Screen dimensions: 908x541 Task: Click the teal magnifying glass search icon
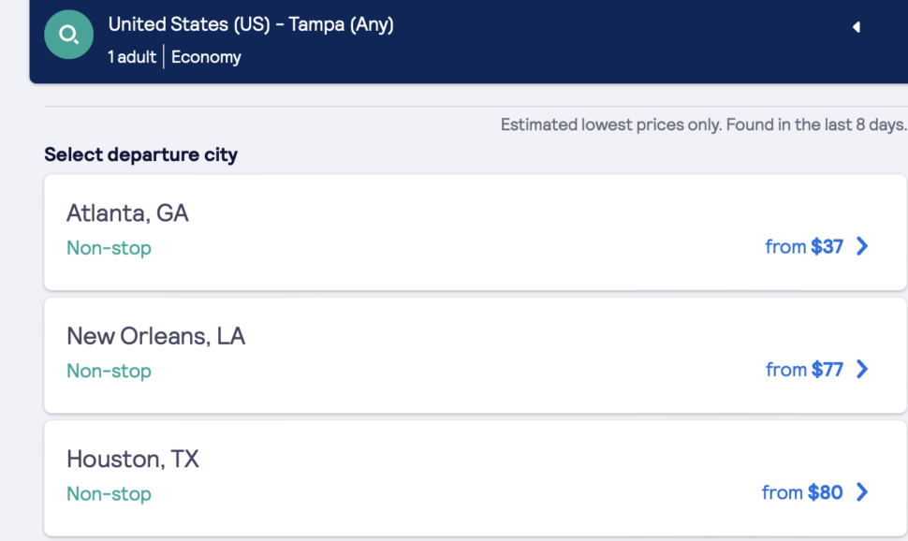click(68, 35)
